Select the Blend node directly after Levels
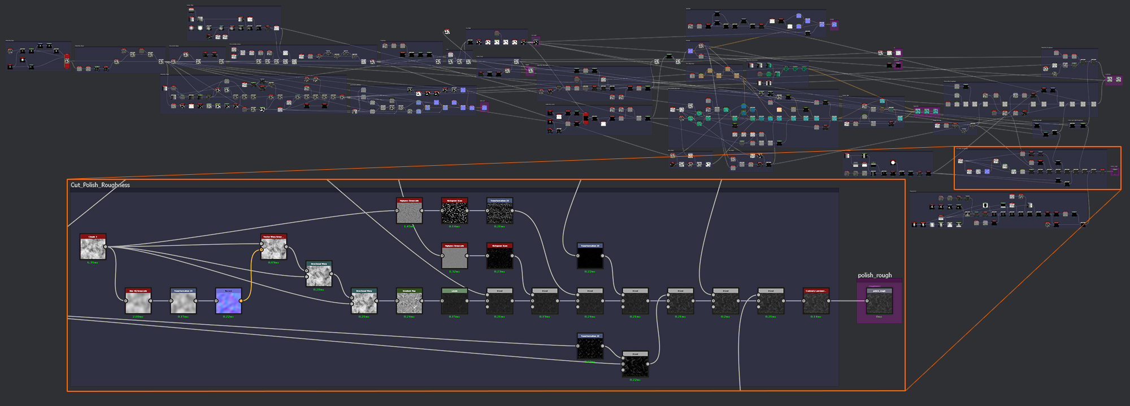 point(500,301)
